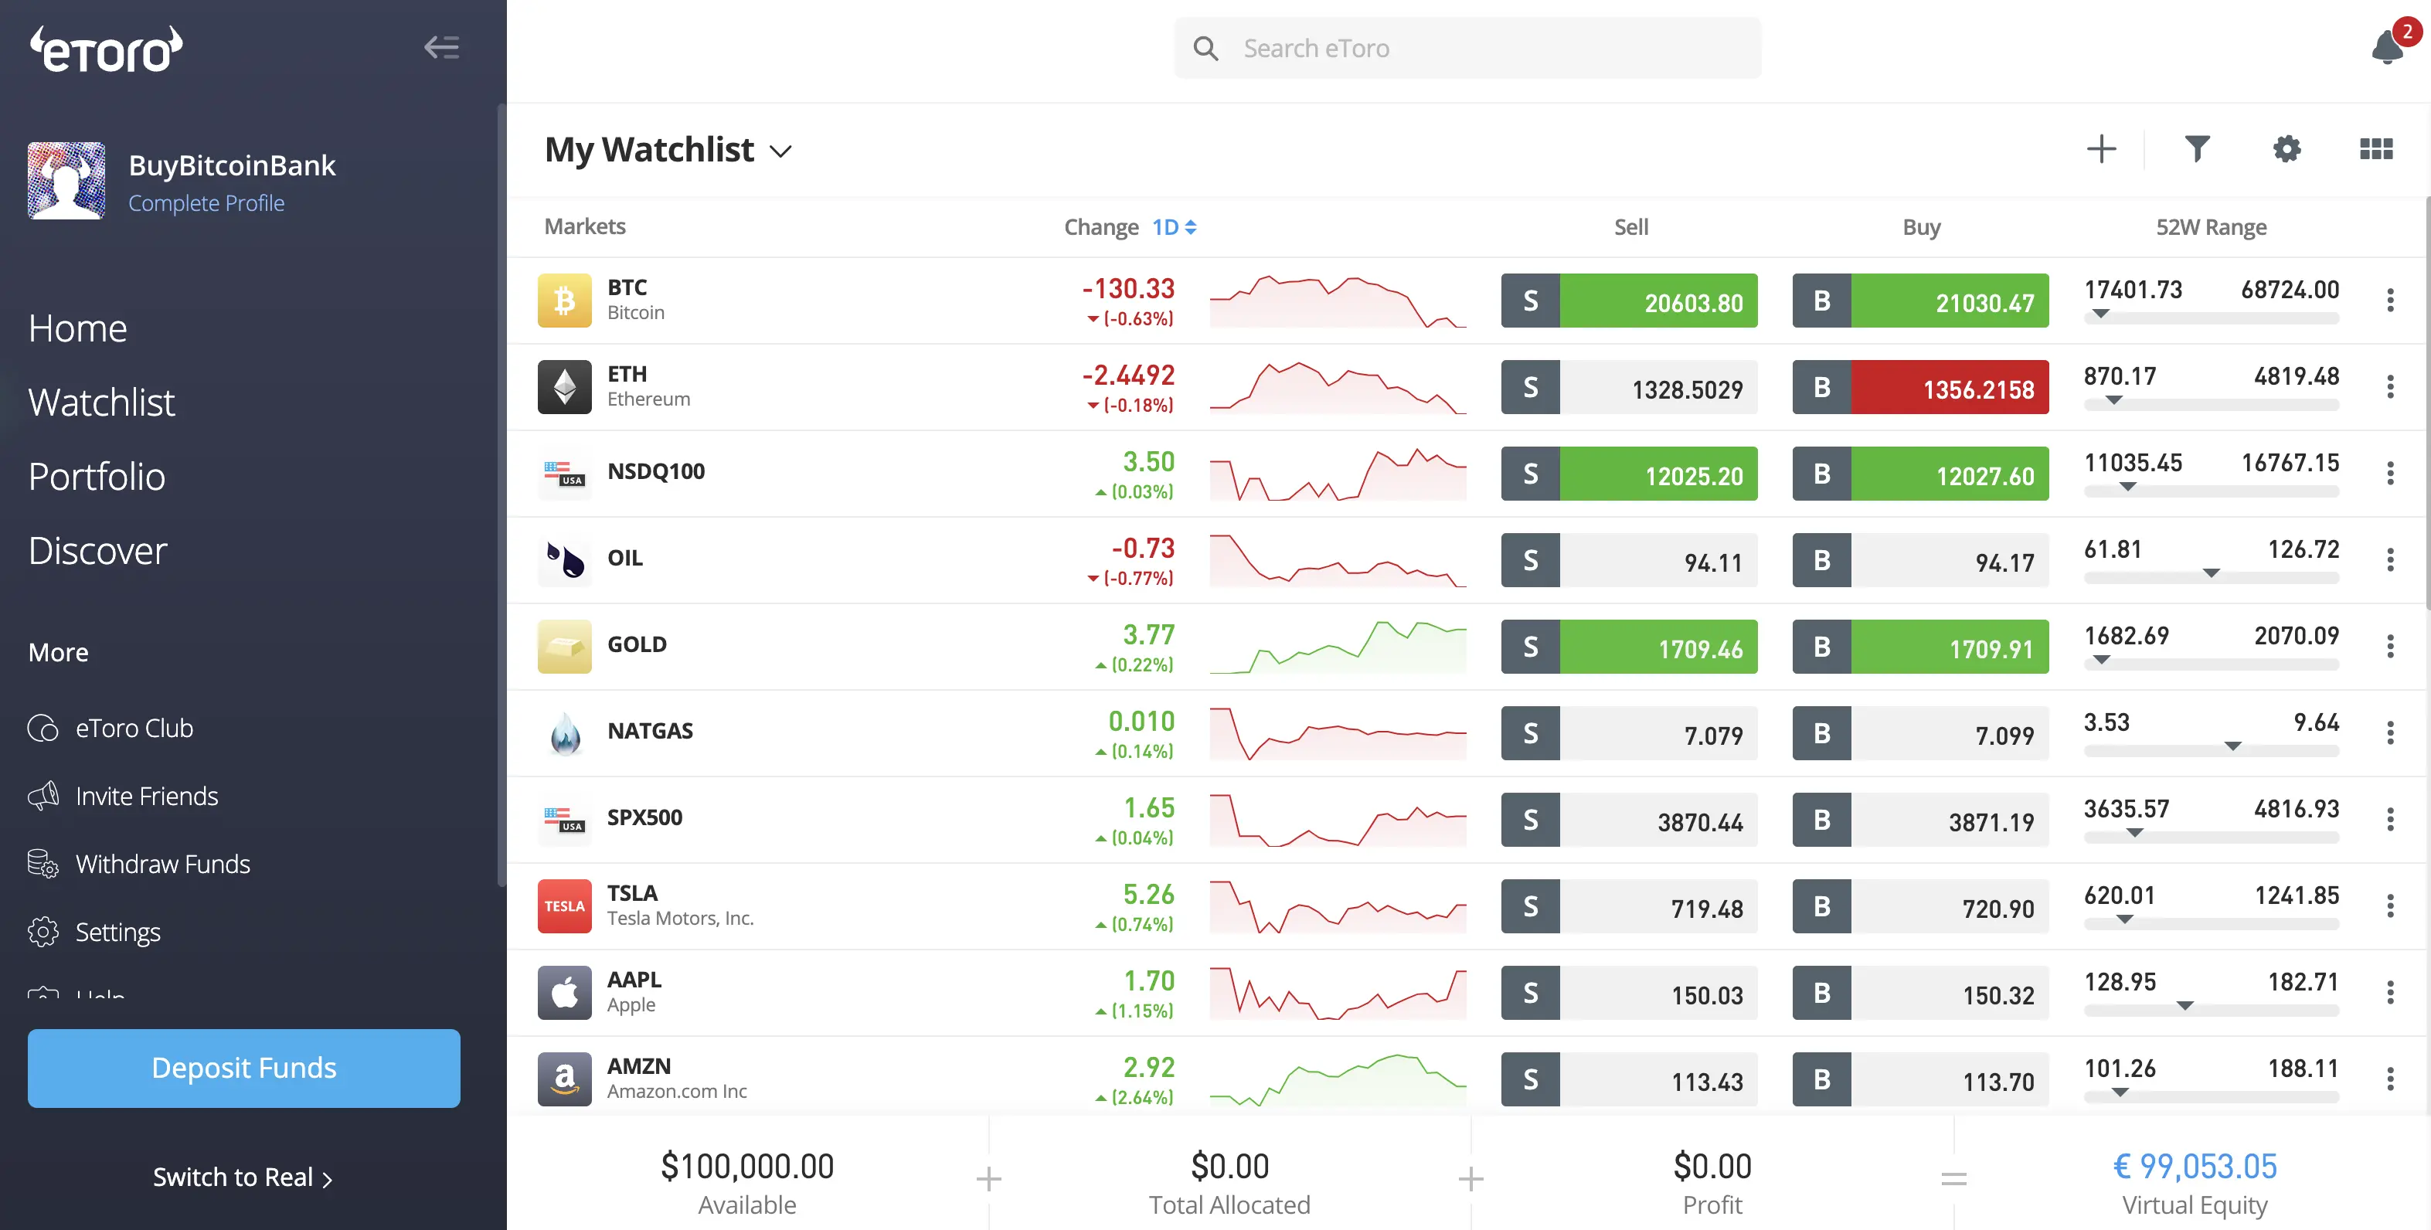This screenshot has height=1230, width=2431.
Task: Buy BTC at 21030.47
Action: coord(1920,301)
